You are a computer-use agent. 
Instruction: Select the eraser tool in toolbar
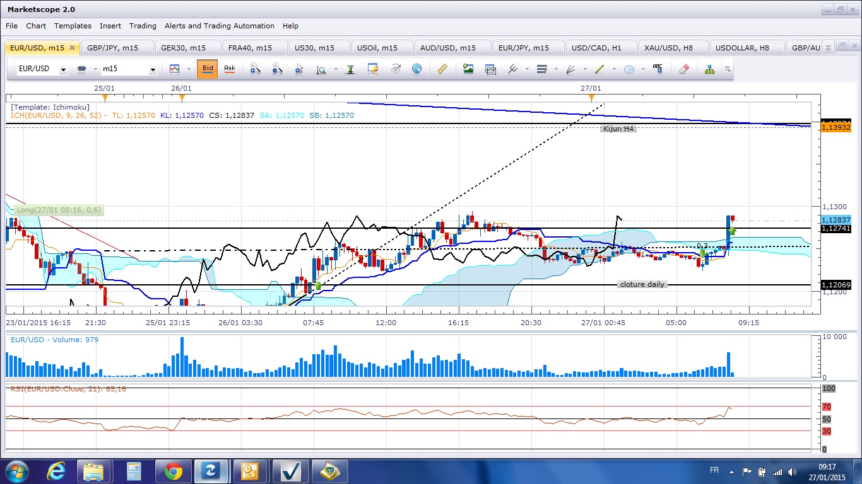click(x=683, y=69)
